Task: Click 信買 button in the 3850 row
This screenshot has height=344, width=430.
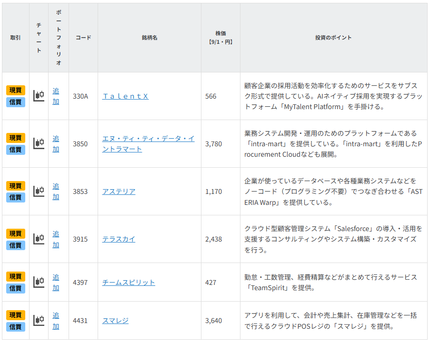Action: [16, 150]
